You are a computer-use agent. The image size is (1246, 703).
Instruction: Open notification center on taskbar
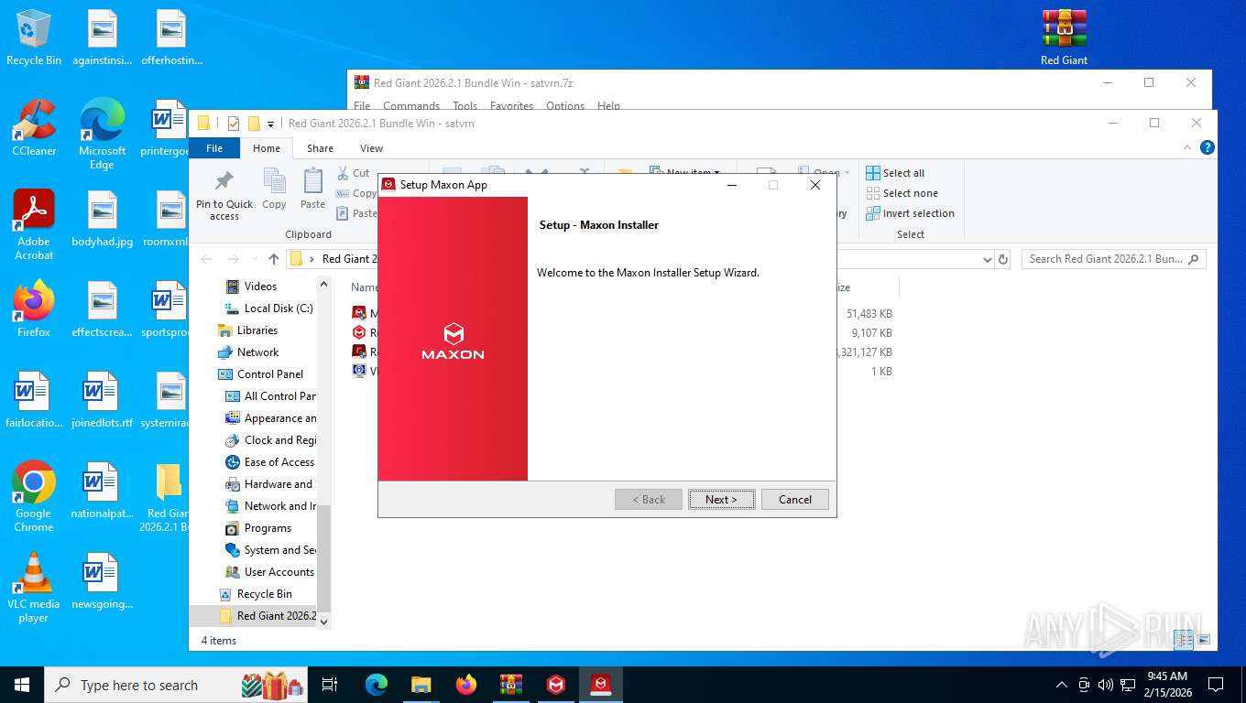pyautogui.click(x=1216, y=685)
